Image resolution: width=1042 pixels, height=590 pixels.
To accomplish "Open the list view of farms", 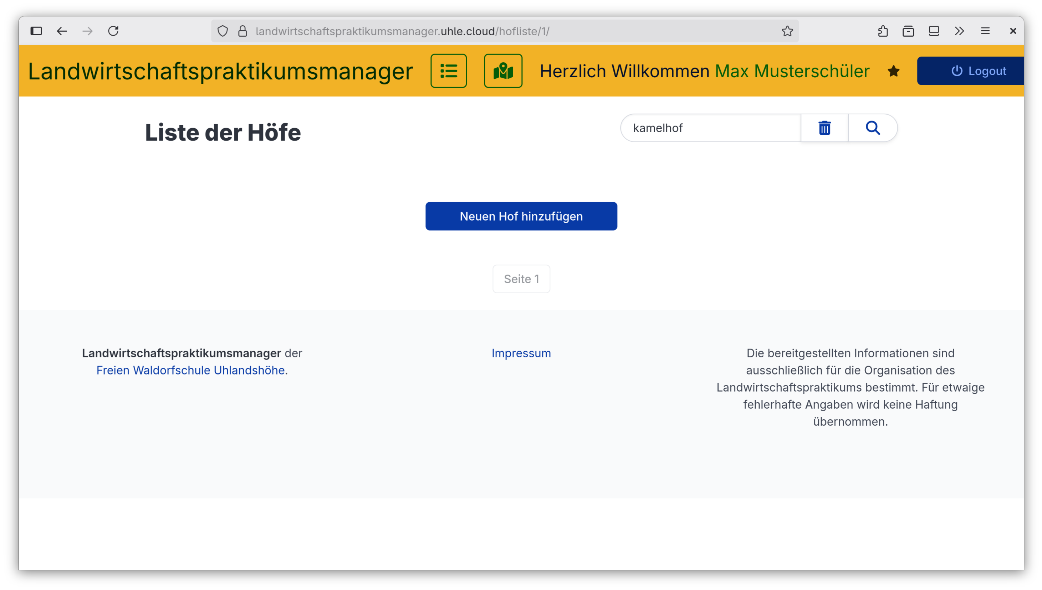I will (x=449, y=71).
